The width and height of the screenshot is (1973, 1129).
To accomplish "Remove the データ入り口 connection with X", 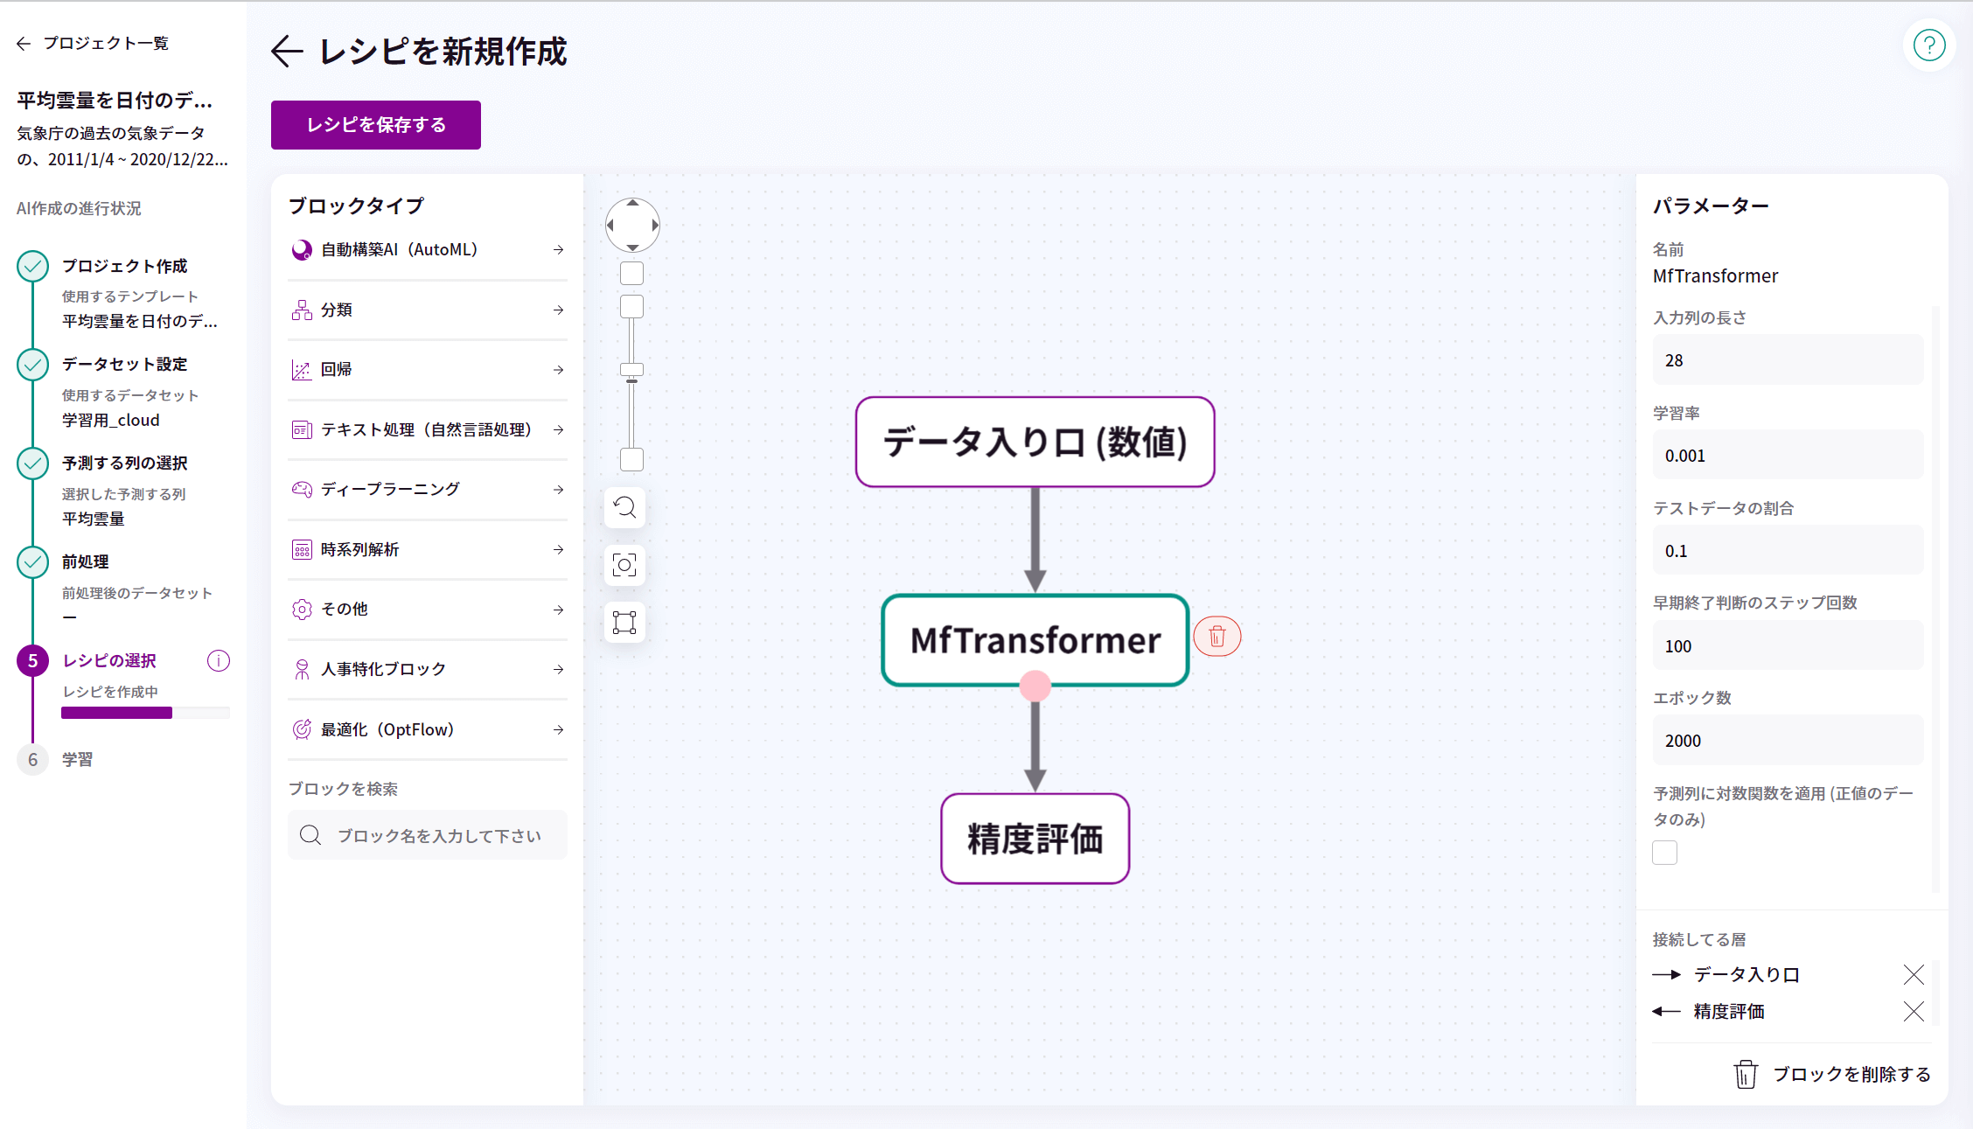I will pos(1914,975).
